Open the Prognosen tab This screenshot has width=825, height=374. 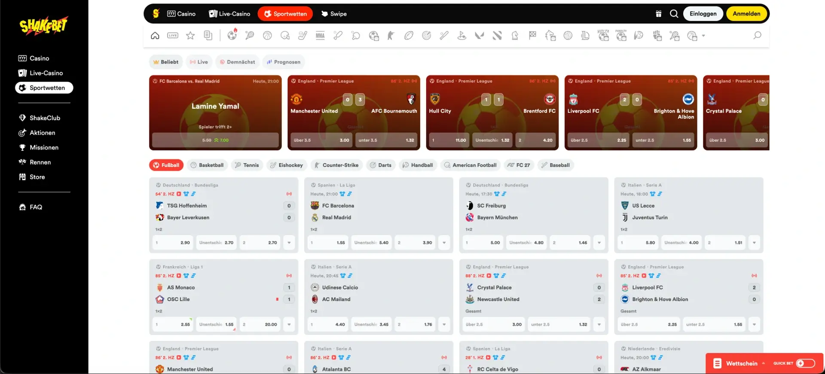point(284,62)
